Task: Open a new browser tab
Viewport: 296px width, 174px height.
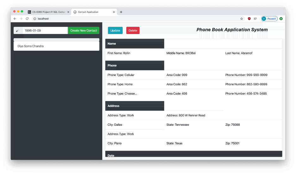Action: point(121,12)
